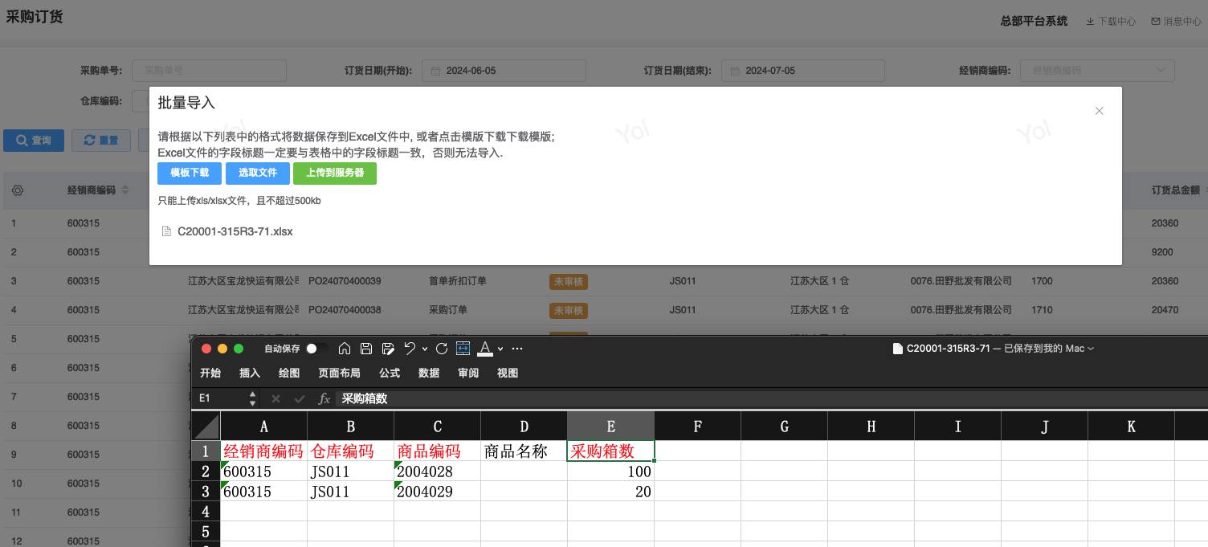Click the Save floppy disk icon

tap(366, 349)
